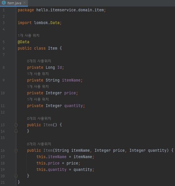Select the Item.java editor tab
This screenshot has width=175, height=186.
pos(14,3)
